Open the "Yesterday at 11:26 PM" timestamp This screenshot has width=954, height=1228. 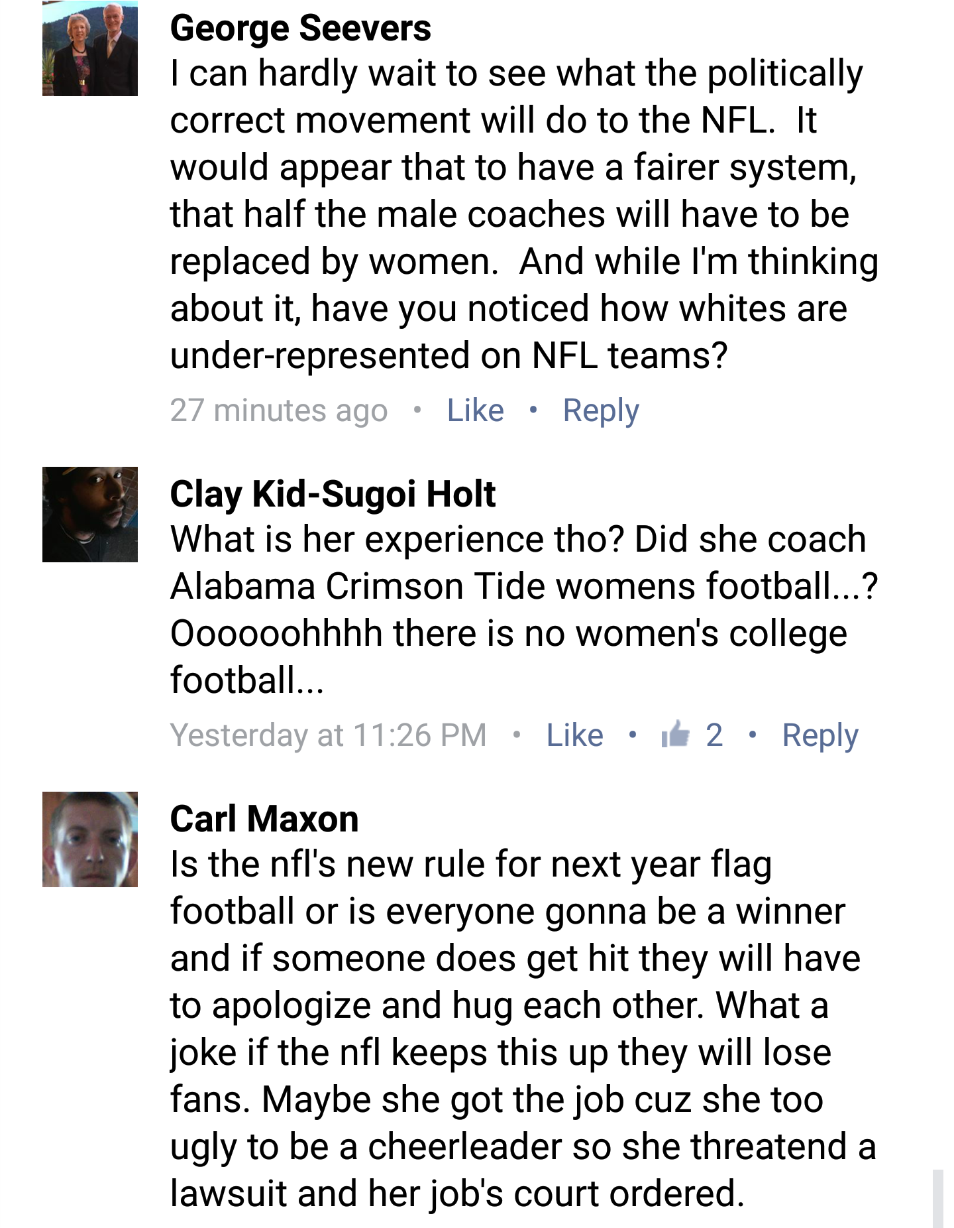coord(328,735)
